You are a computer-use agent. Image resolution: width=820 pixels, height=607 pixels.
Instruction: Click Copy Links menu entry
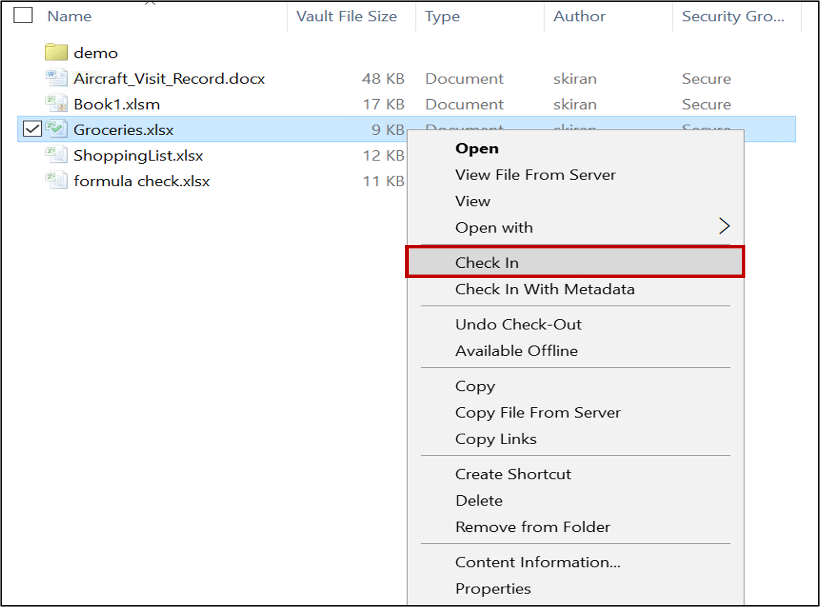[x=495, y=439]
